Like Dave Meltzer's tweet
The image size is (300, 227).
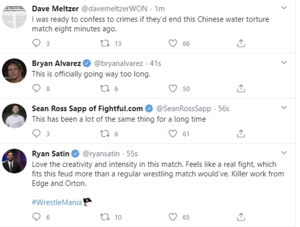pos(173,44)
